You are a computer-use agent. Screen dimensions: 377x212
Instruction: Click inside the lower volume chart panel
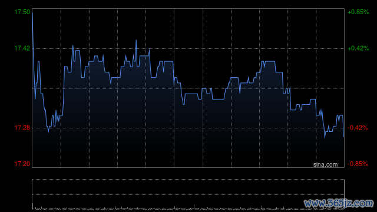pyautogui.click(x=188, y=194)
